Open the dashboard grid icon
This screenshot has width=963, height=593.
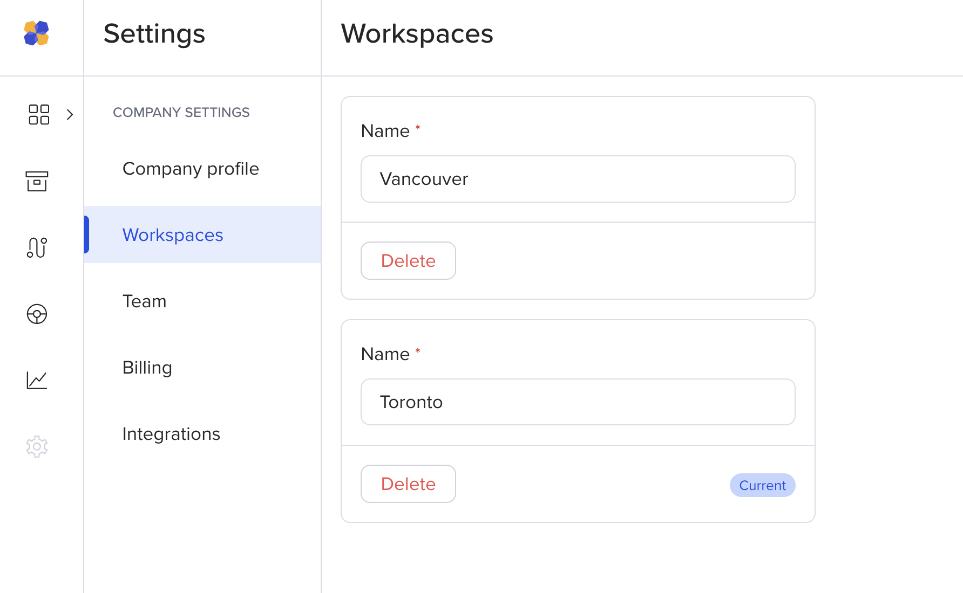(38, 114)
